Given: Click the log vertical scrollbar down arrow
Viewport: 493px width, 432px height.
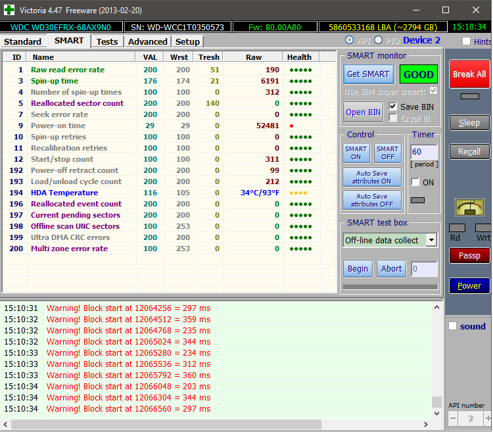Looking at the screenshot, I should coord(436,413).
